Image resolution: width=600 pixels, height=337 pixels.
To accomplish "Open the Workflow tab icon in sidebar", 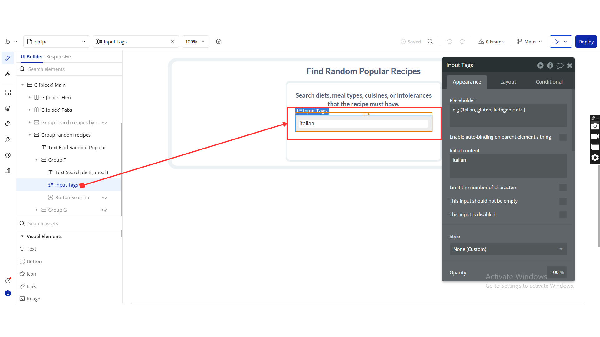I will pos(8,74).
